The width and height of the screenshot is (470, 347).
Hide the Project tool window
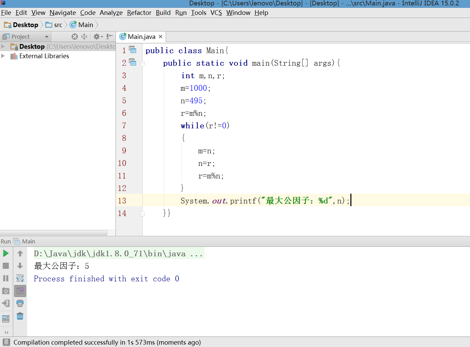coord(110,37)
